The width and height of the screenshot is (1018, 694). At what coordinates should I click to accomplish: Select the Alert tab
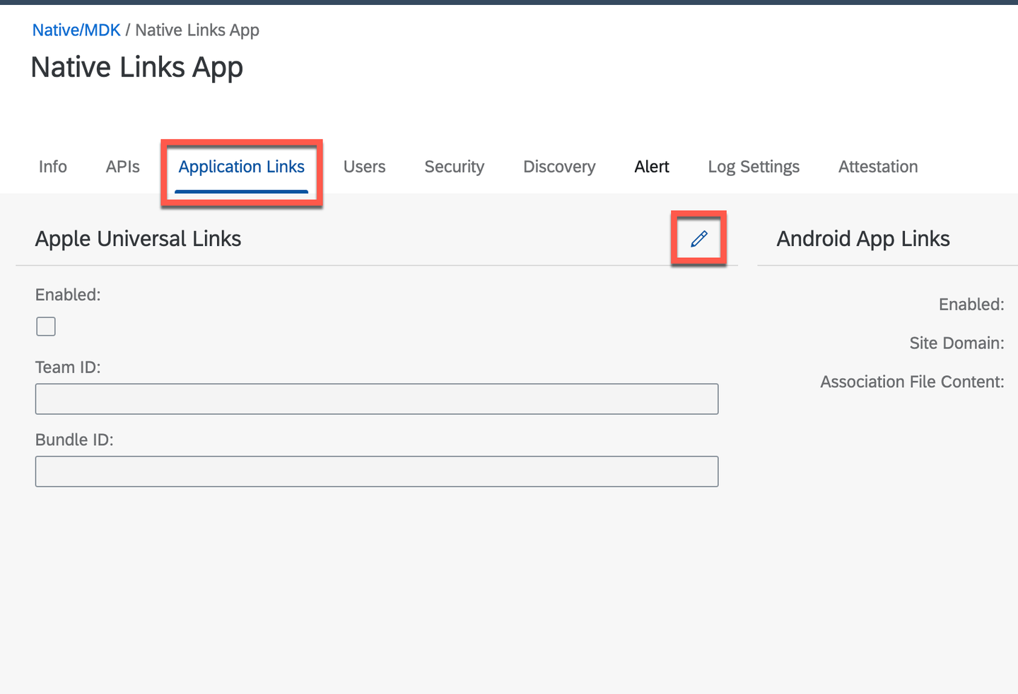[x=652, y=167]
